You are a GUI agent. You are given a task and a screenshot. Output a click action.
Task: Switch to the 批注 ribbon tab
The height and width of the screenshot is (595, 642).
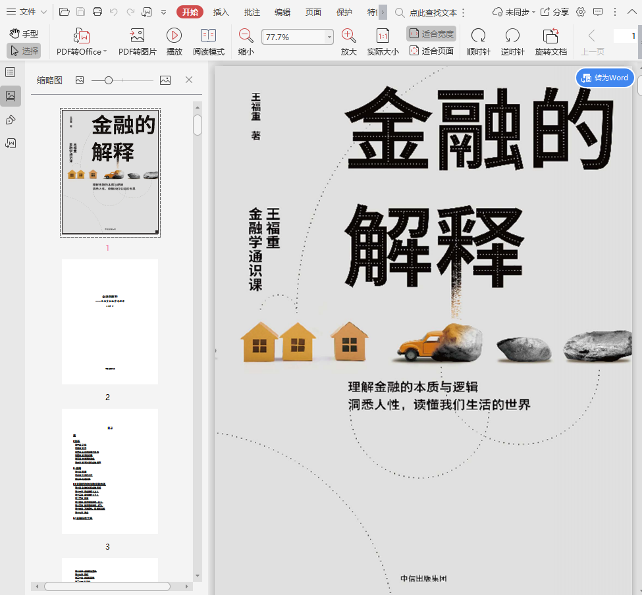(252, 12)
